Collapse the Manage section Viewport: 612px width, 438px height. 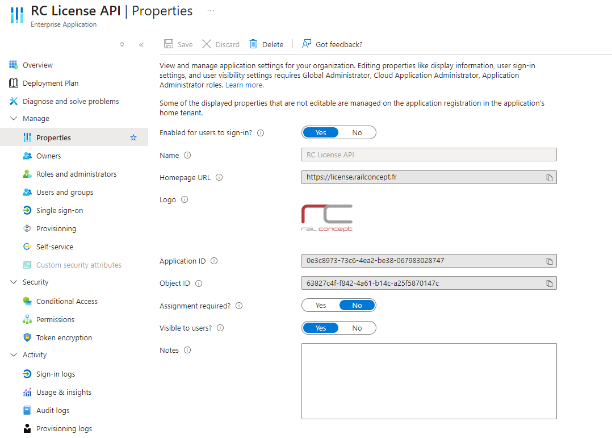coord(14,119)
